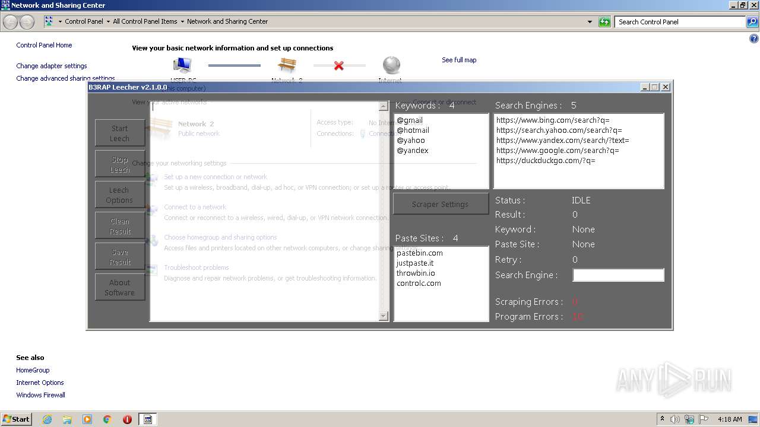Click the red X broken connection icon
The image size is (760, 427).
338,65
